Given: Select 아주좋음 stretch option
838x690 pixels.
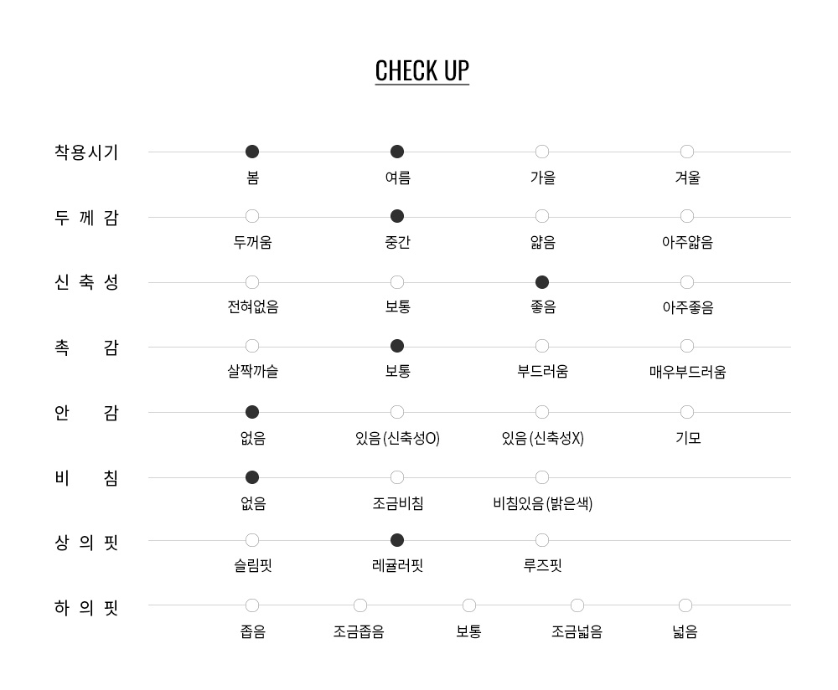Looking at the screenshot, I should 687,282.
